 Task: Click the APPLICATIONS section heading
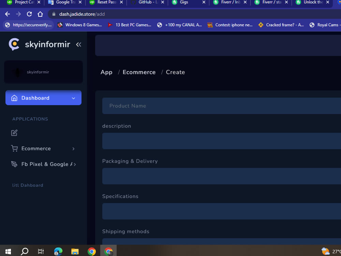pos(30,119)
